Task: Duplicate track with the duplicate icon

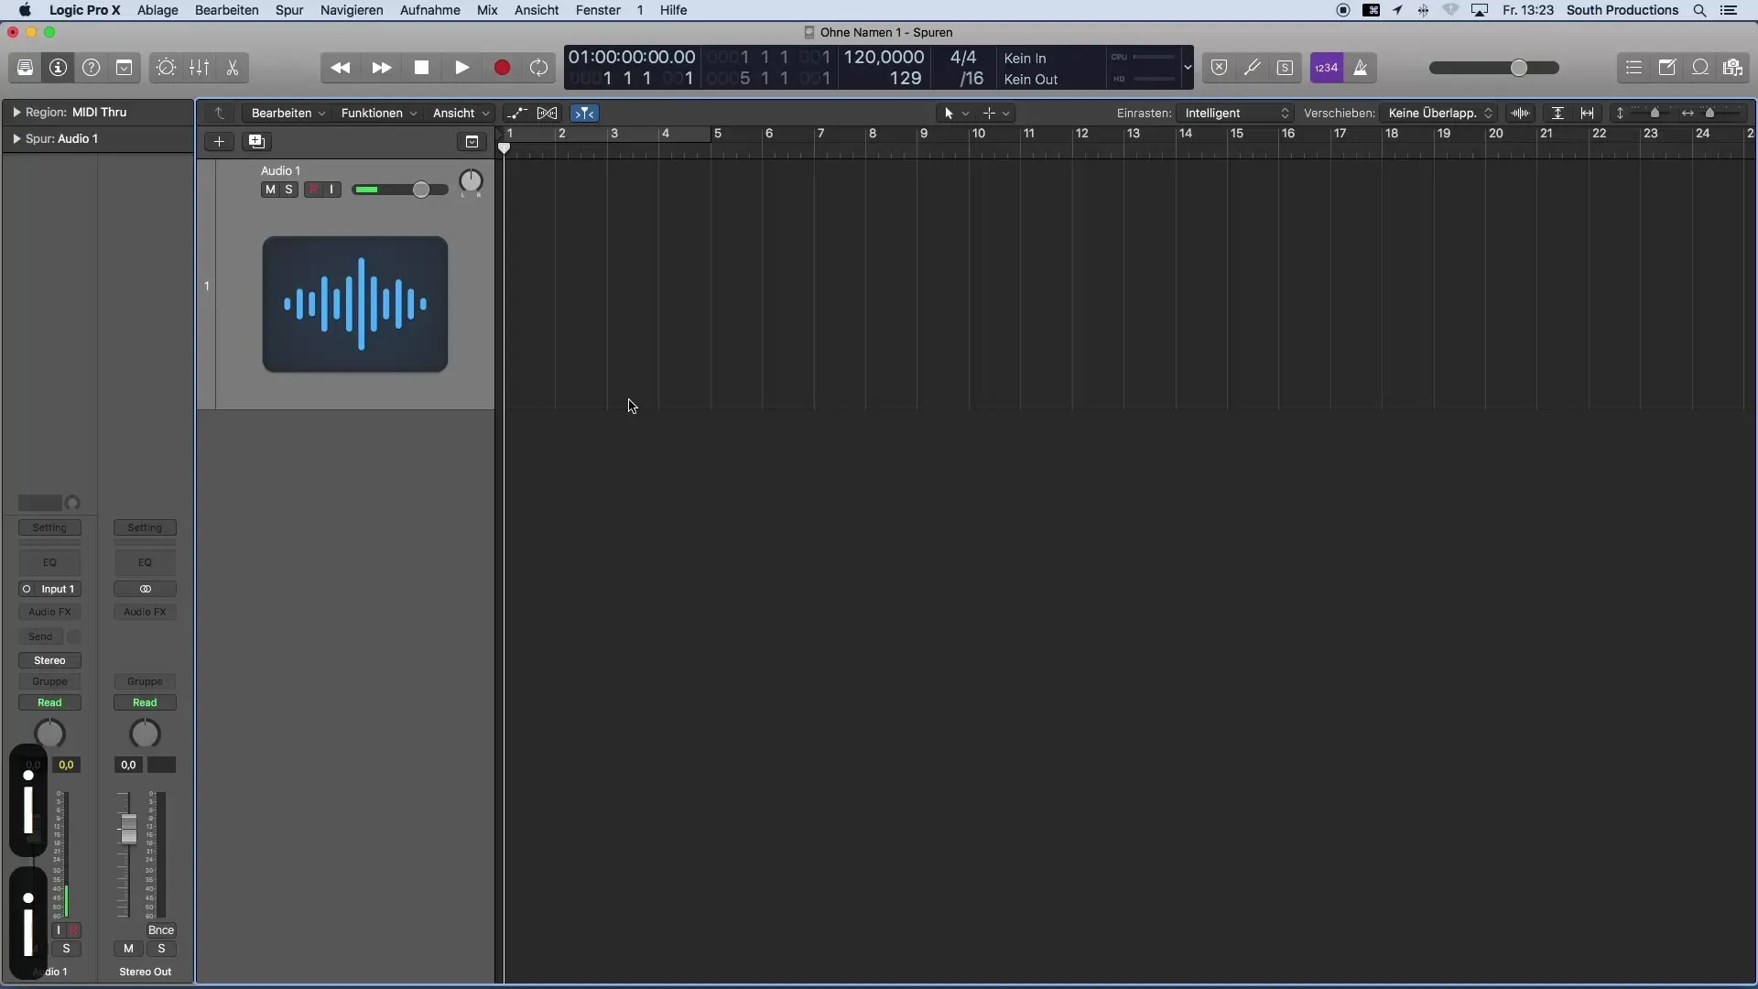Action: tap(256, 142)
